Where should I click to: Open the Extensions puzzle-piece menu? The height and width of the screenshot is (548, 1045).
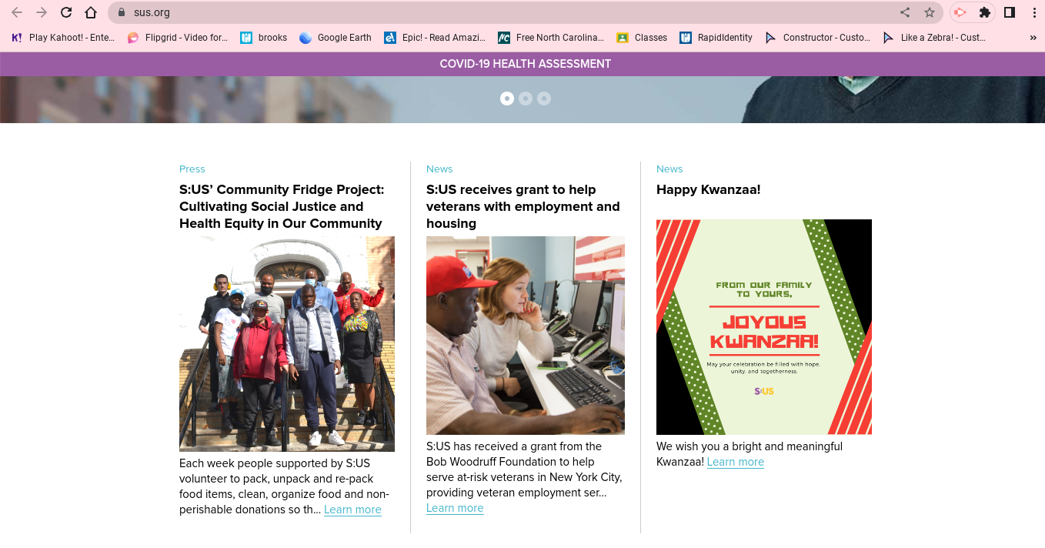click(x=984, y=12)
